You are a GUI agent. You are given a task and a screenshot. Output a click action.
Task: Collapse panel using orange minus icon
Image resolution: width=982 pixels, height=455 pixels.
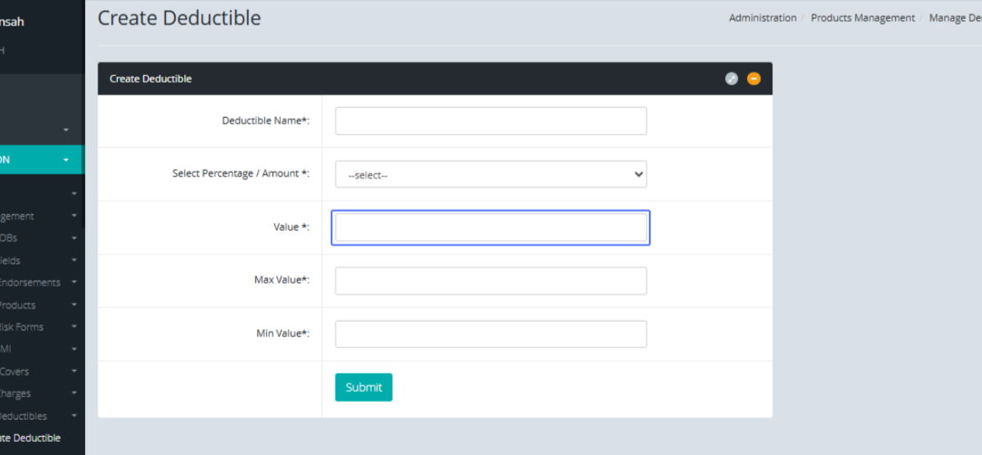pyautogui.click(x=754, y=79)
